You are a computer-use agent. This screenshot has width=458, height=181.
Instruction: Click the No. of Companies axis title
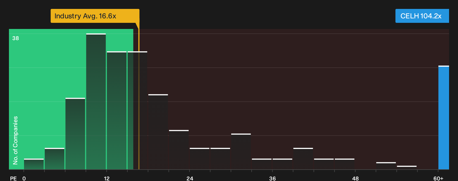(x=15, y=140)
